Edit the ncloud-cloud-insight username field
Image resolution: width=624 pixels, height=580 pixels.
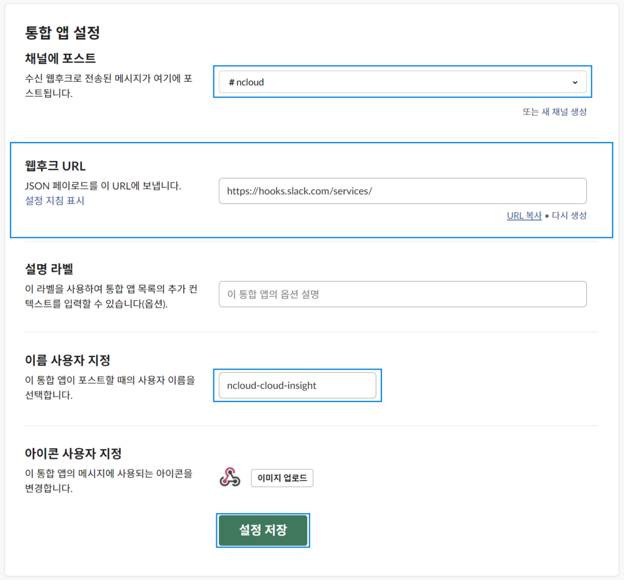297,385
